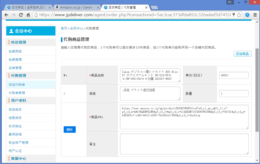260x164 pixels.
Task: Reload the page with the refresh icon
Action: click(x=21, y=15)
